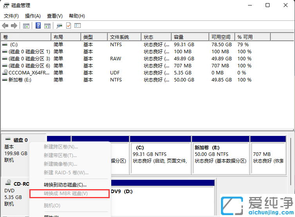Click the disc icon of the CCCOMA_X64FR row
The height and width of the screenshot is (217, 295).
5,72
